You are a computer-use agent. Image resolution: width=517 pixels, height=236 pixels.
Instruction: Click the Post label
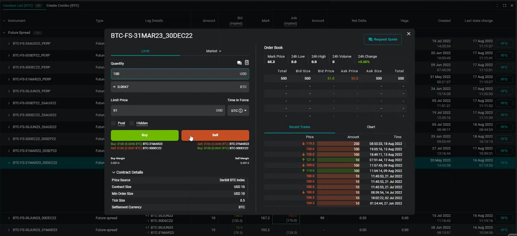[x=121, y=123]
